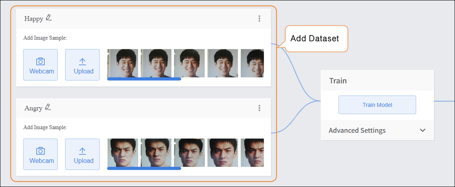Click the Angry samples horizontal scrollbar
455x187 pixels.
[144, 168]
